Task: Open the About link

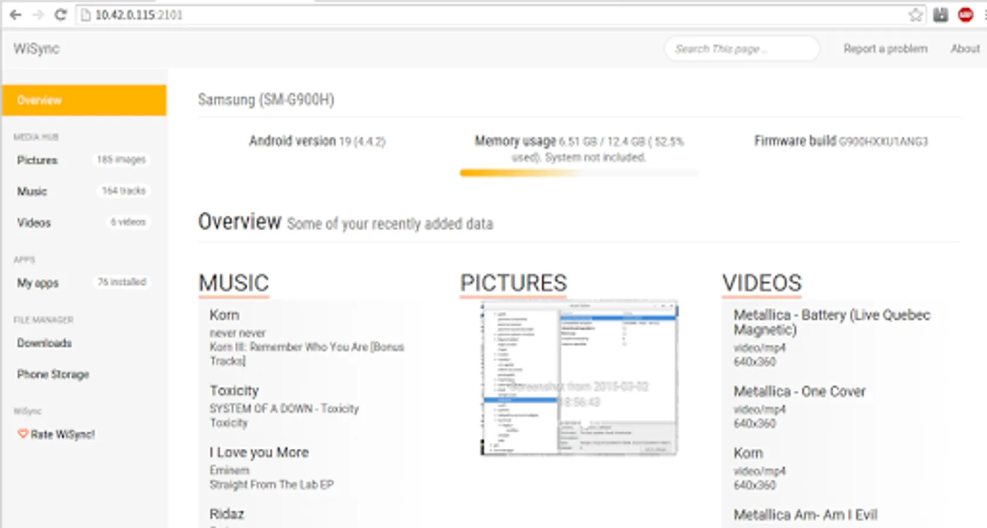Action: pos(965,49)
